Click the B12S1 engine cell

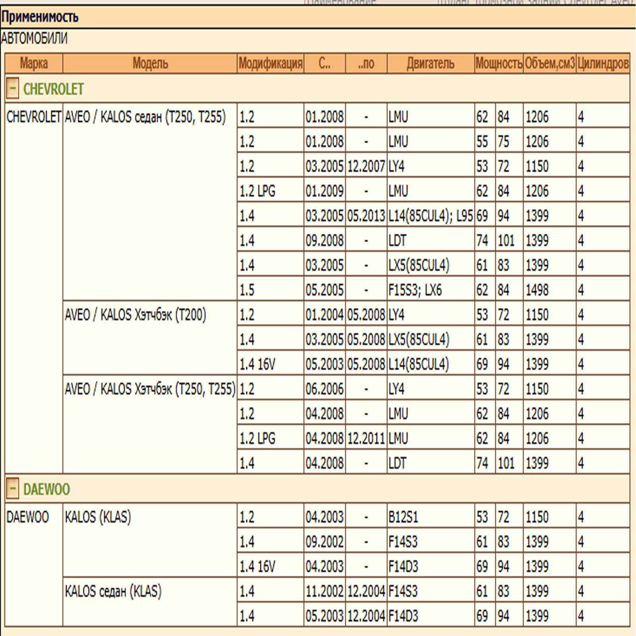[x=403, y=517]
